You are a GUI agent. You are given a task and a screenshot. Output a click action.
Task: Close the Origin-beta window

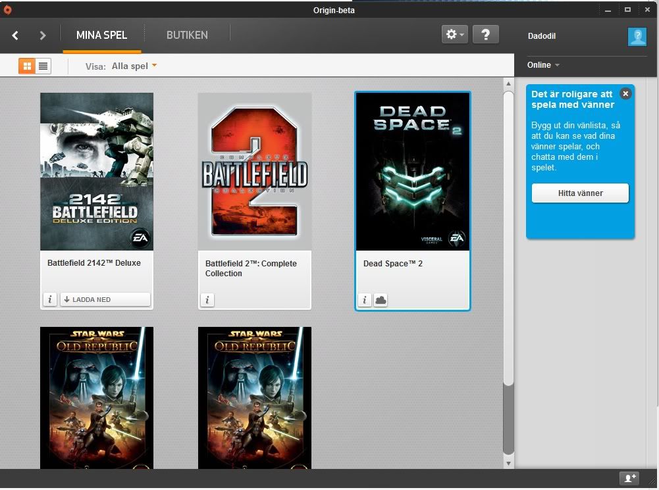coord(647,10)
